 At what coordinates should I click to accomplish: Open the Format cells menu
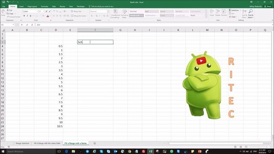pyautogui.click(x=224, y=13)
